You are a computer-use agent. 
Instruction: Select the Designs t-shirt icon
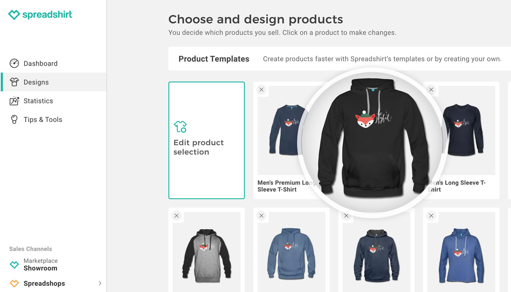[14, 82]
